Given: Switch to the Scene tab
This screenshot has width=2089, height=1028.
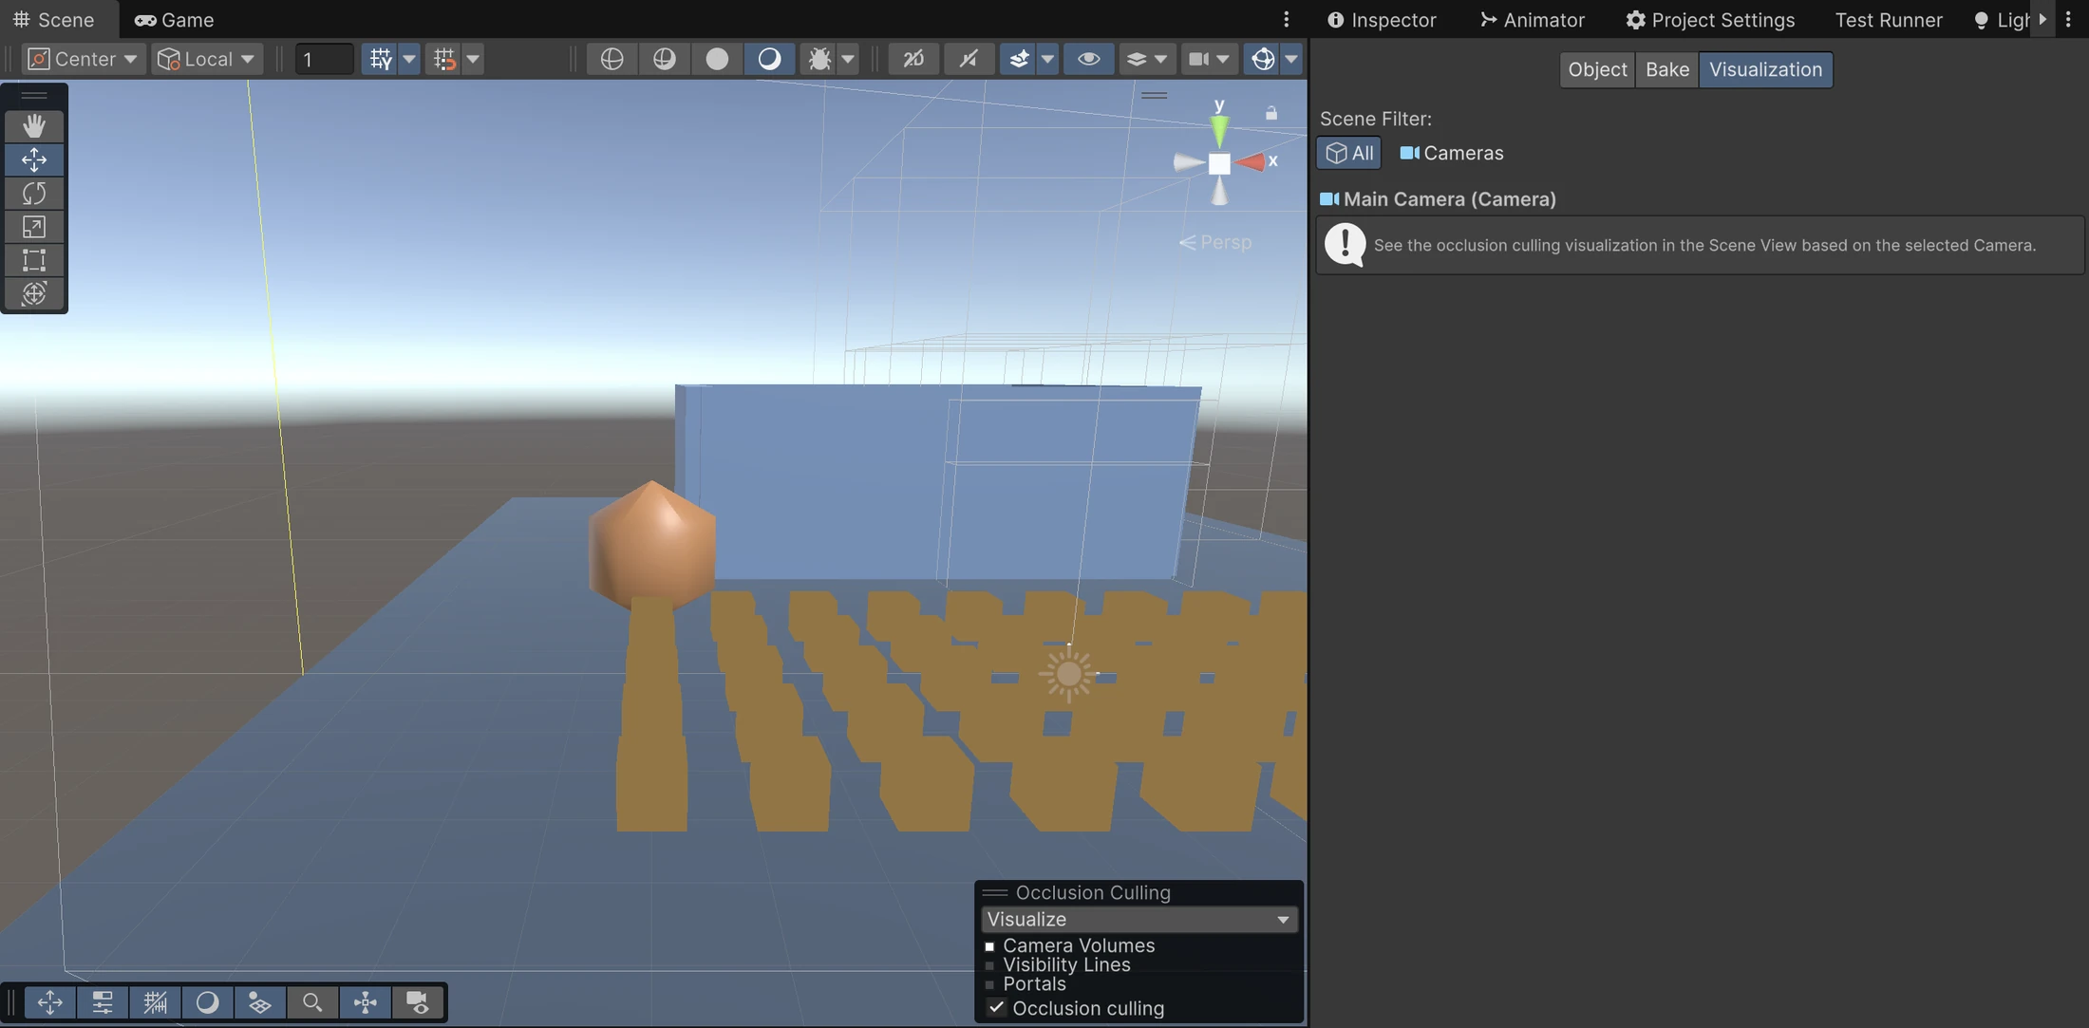Looking at the screenshot, I should 53,19.
